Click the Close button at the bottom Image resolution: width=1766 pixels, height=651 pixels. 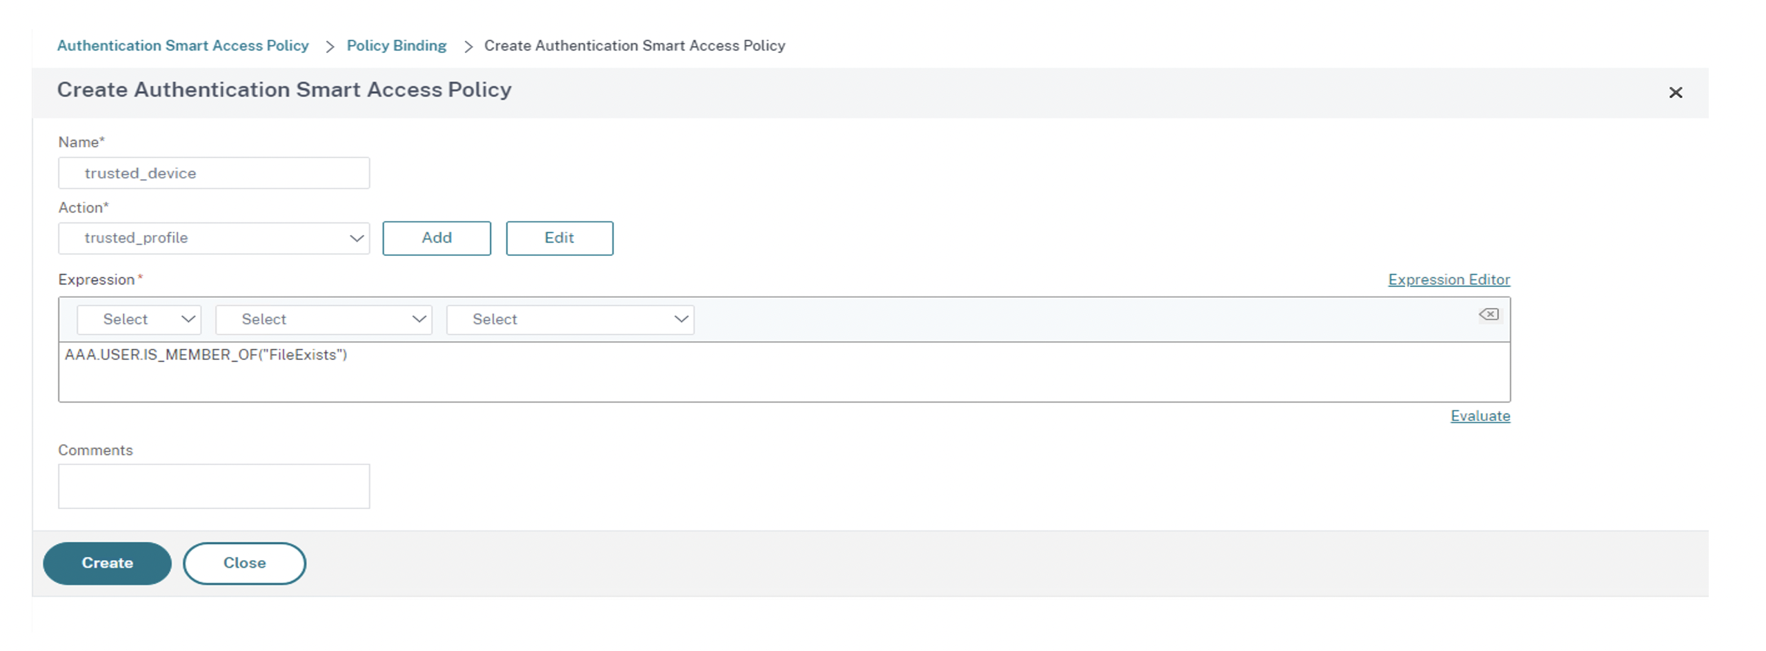(244, 563)
